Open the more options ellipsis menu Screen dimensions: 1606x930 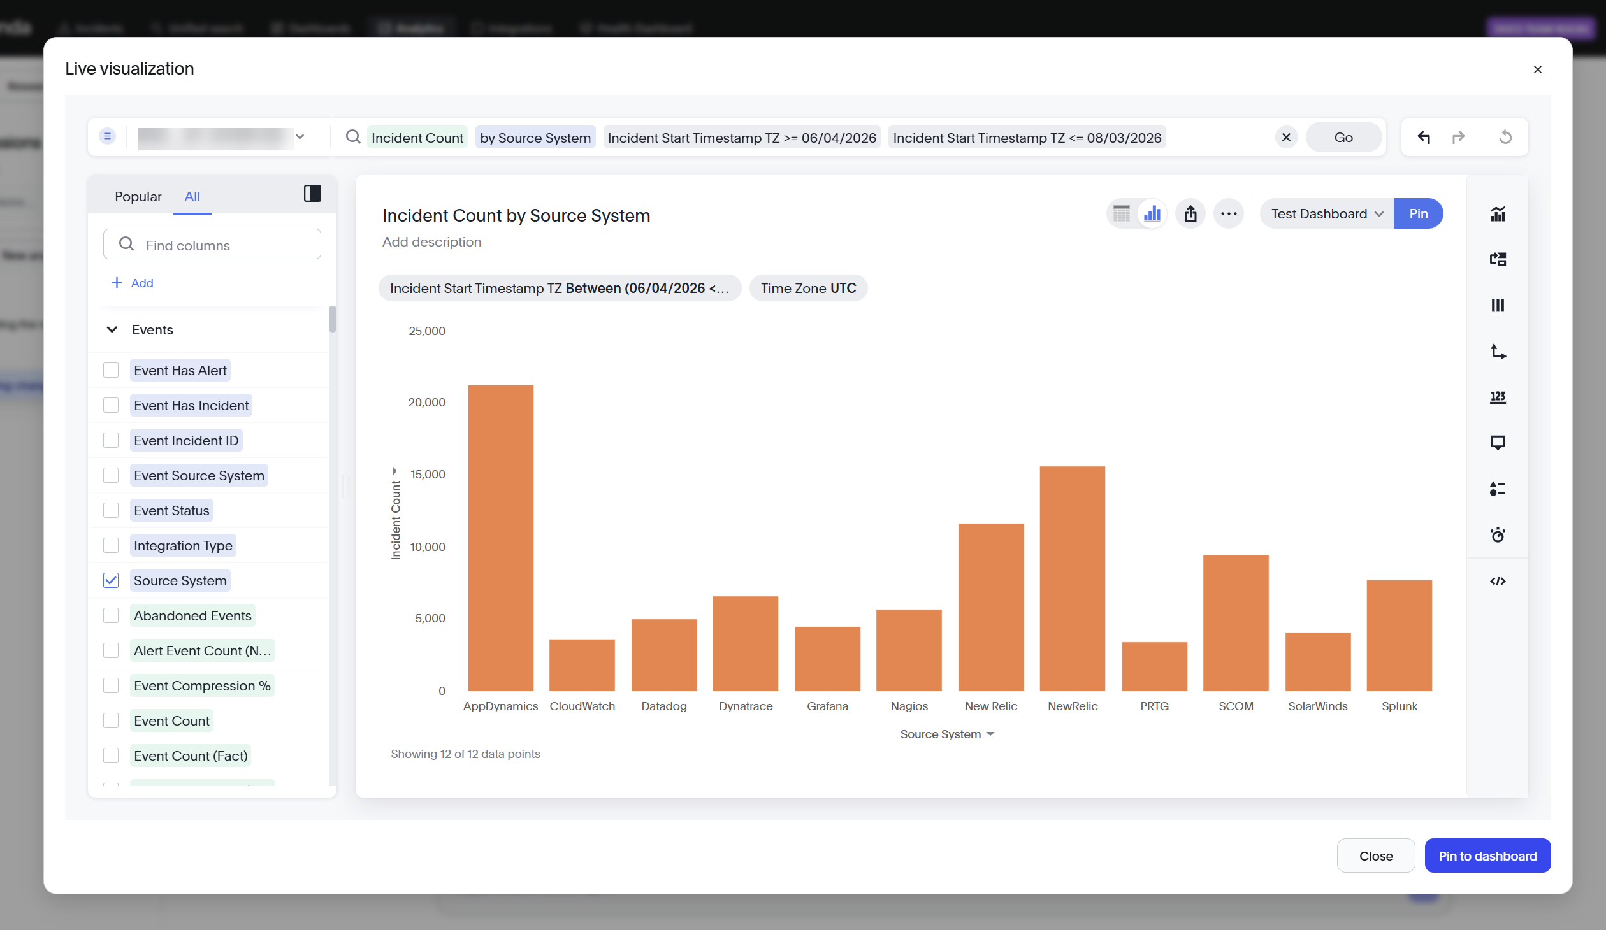click(x=1229, y=213)
